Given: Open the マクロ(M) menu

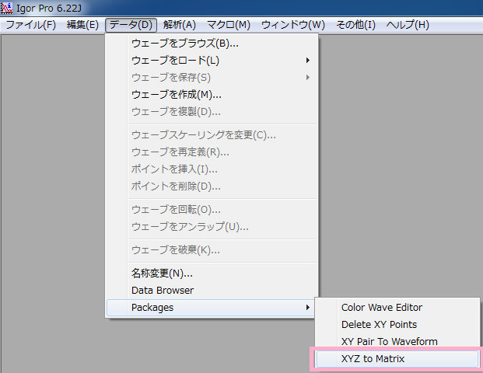Looking at the screenshot, I should [x=229, y=25].
